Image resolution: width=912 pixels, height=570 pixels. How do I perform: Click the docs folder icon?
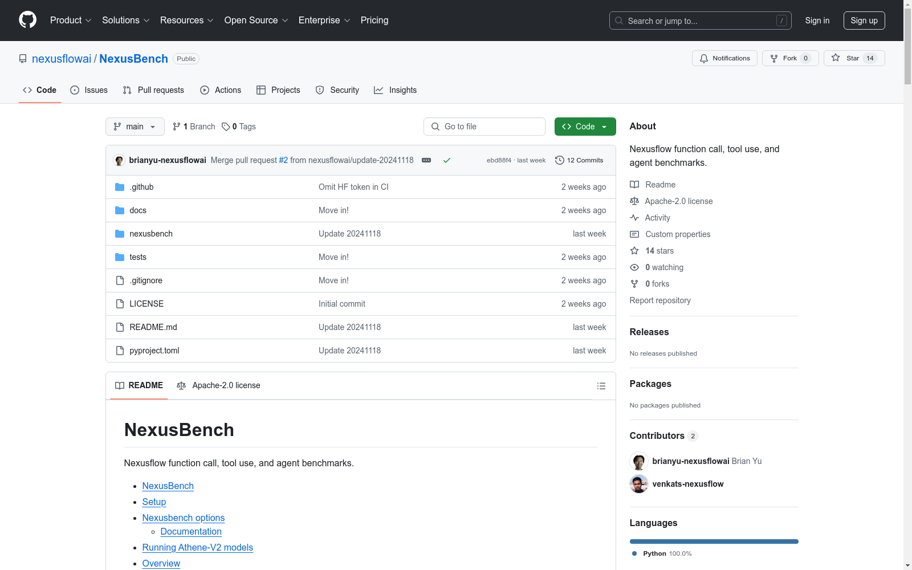[120, 210]
